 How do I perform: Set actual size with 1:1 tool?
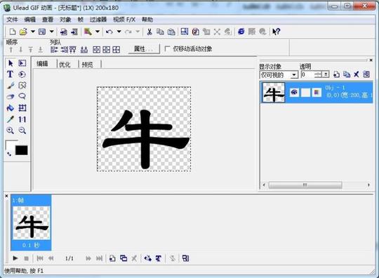(x=22, y=119)
